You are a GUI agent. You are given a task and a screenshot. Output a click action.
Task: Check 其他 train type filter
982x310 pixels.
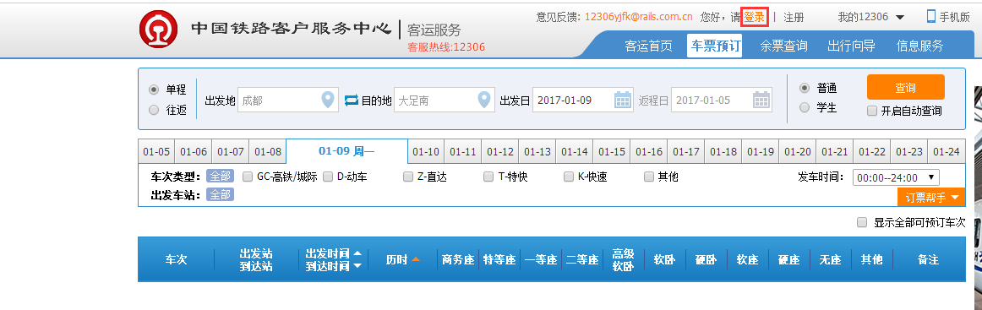coord(649,177)
